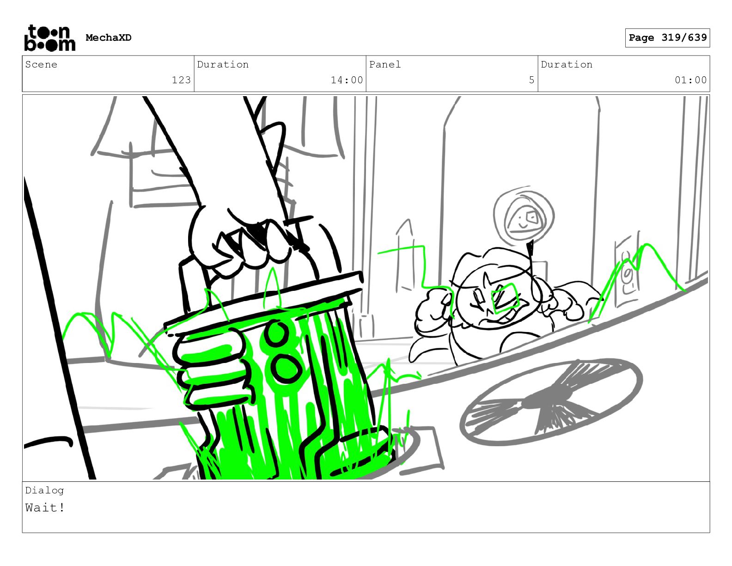Select the MechaXD project title
Screen dimensions: 732x566
(x=109, y=38)
